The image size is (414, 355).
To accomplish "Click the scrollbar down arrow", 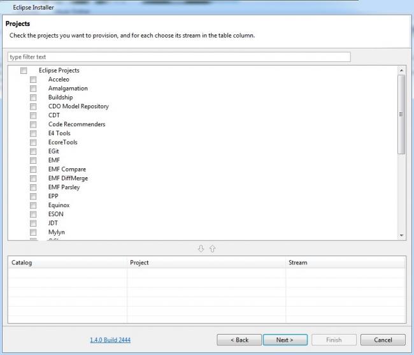I will (x=401, y=235).
